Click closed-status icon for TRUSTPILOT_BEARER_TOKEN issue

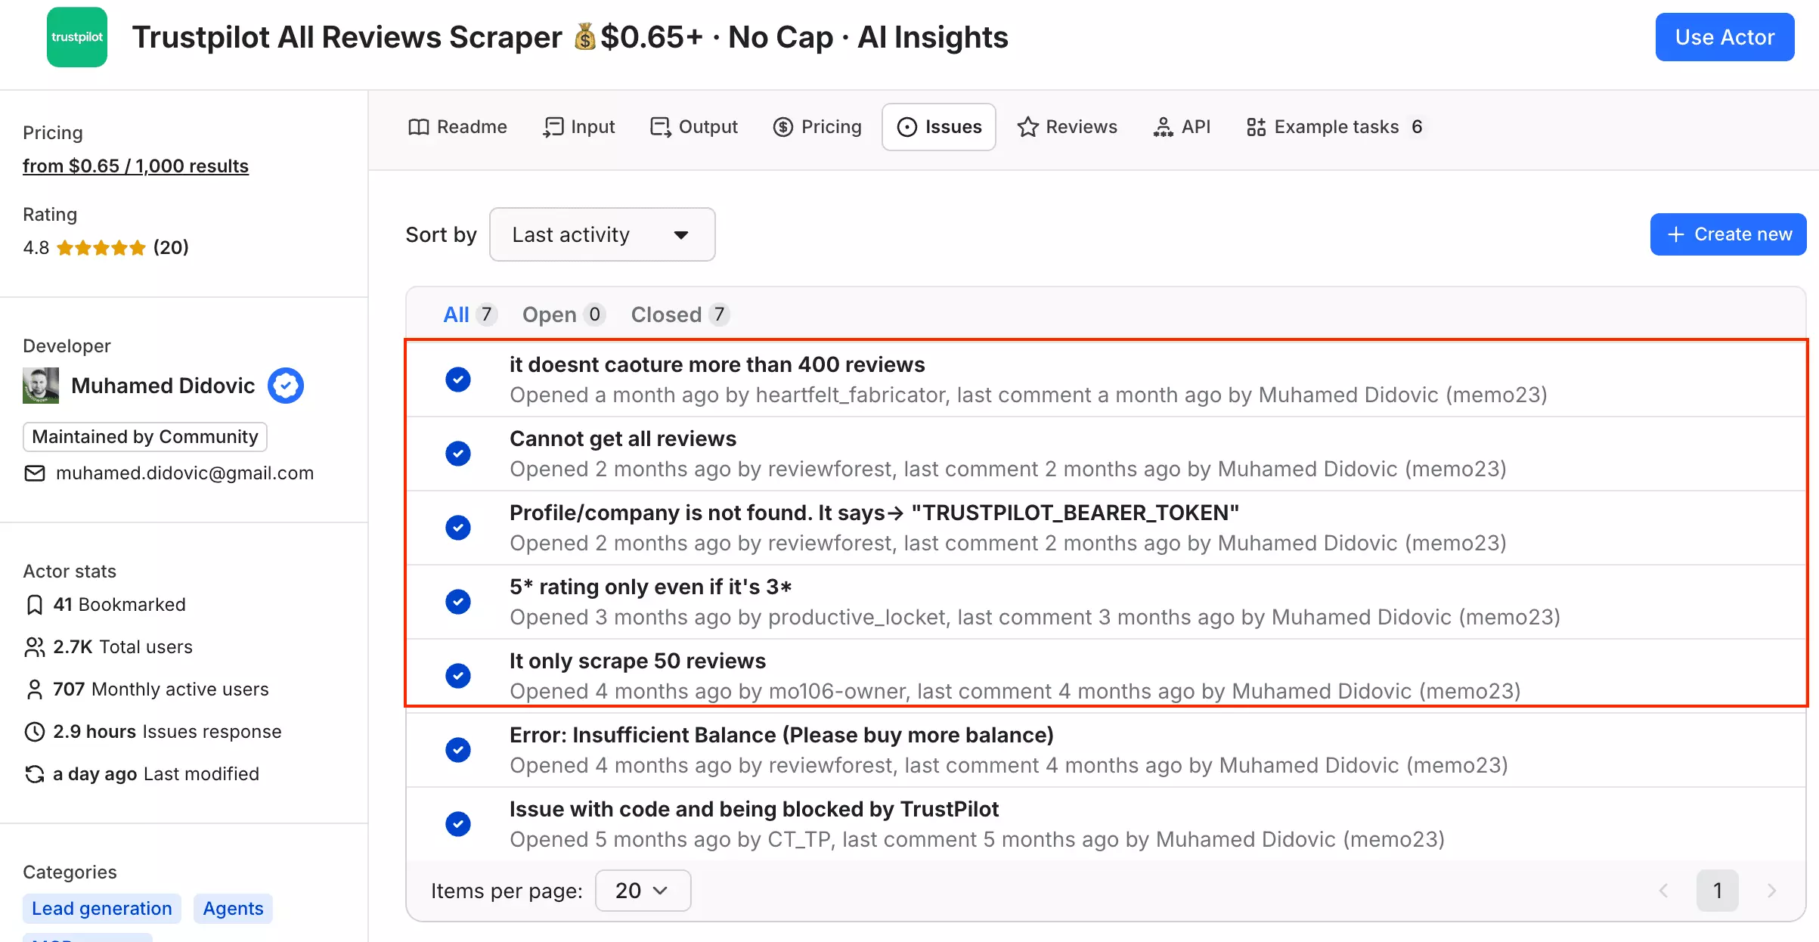458,527
